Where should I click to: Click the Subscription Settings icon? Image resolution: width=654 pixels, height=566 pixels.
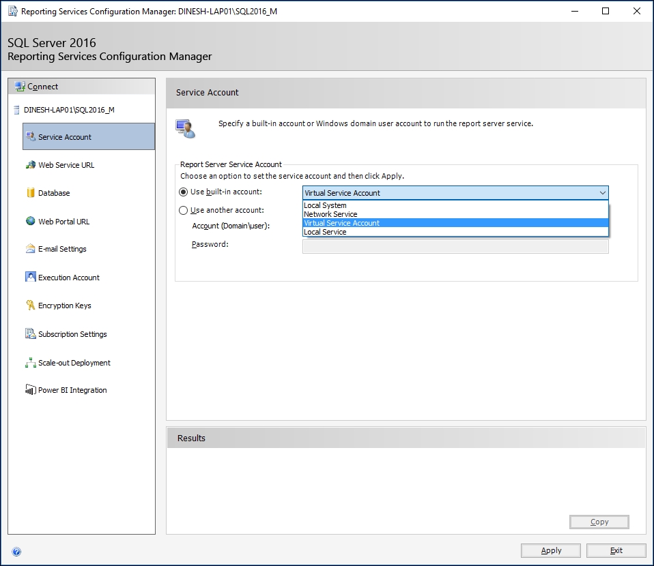coord(31,333)
